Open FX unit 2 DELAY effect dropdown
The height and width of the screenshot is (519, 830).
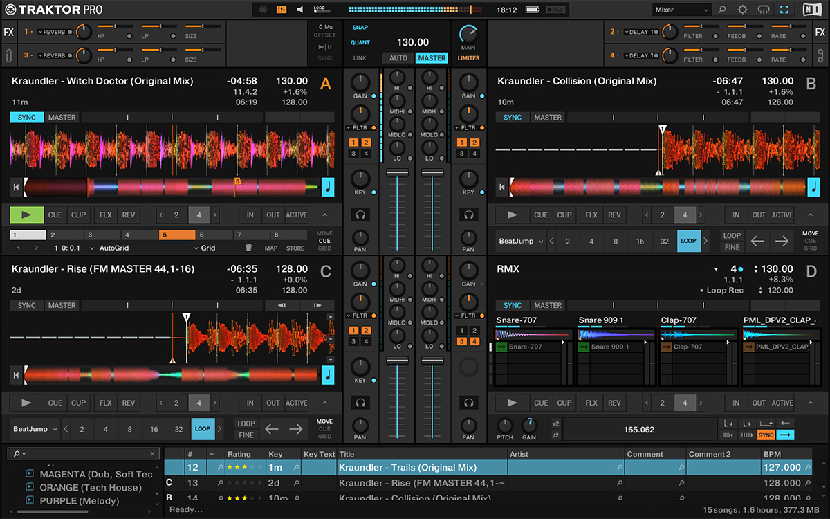(642, 32)
